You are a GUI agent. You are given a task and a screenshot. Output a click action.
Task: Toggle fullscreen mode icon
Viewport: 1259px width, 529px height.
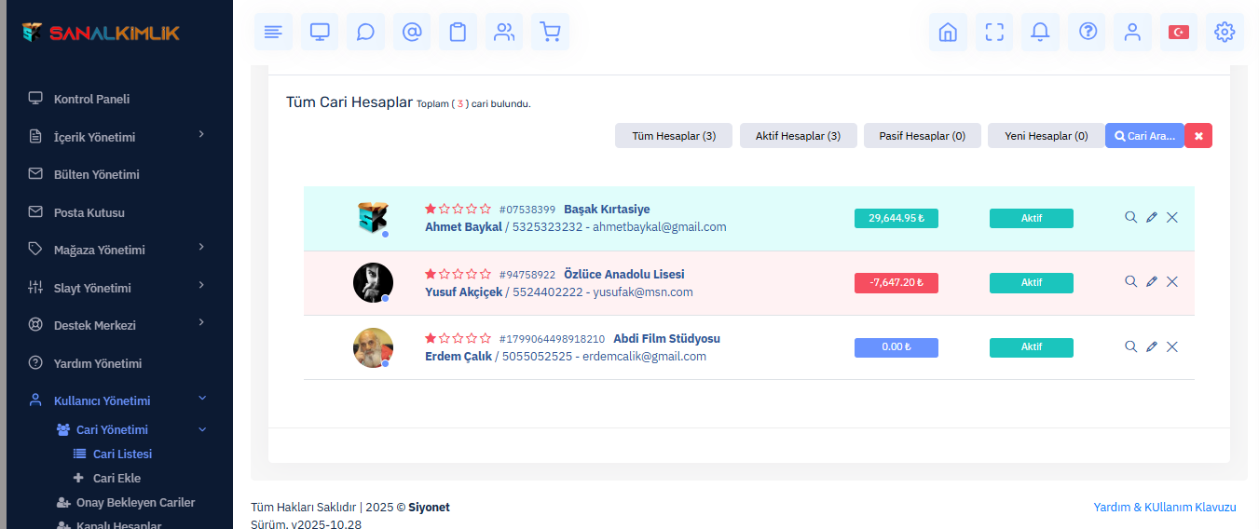994,33
